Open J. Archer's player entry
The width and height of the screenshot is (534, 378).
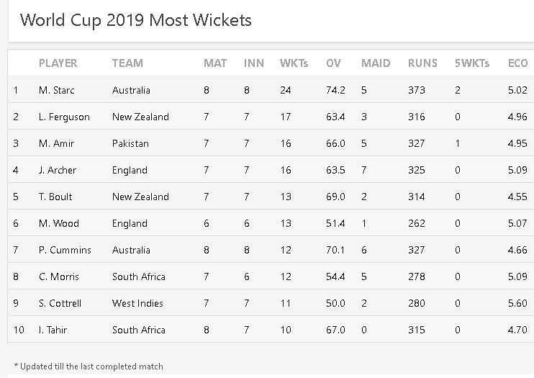pyautogui.click(x=57, y=170)
